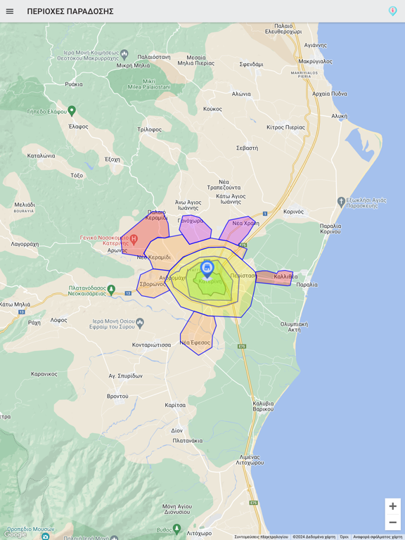Click the Σεβαστή village label

point(247,148)
